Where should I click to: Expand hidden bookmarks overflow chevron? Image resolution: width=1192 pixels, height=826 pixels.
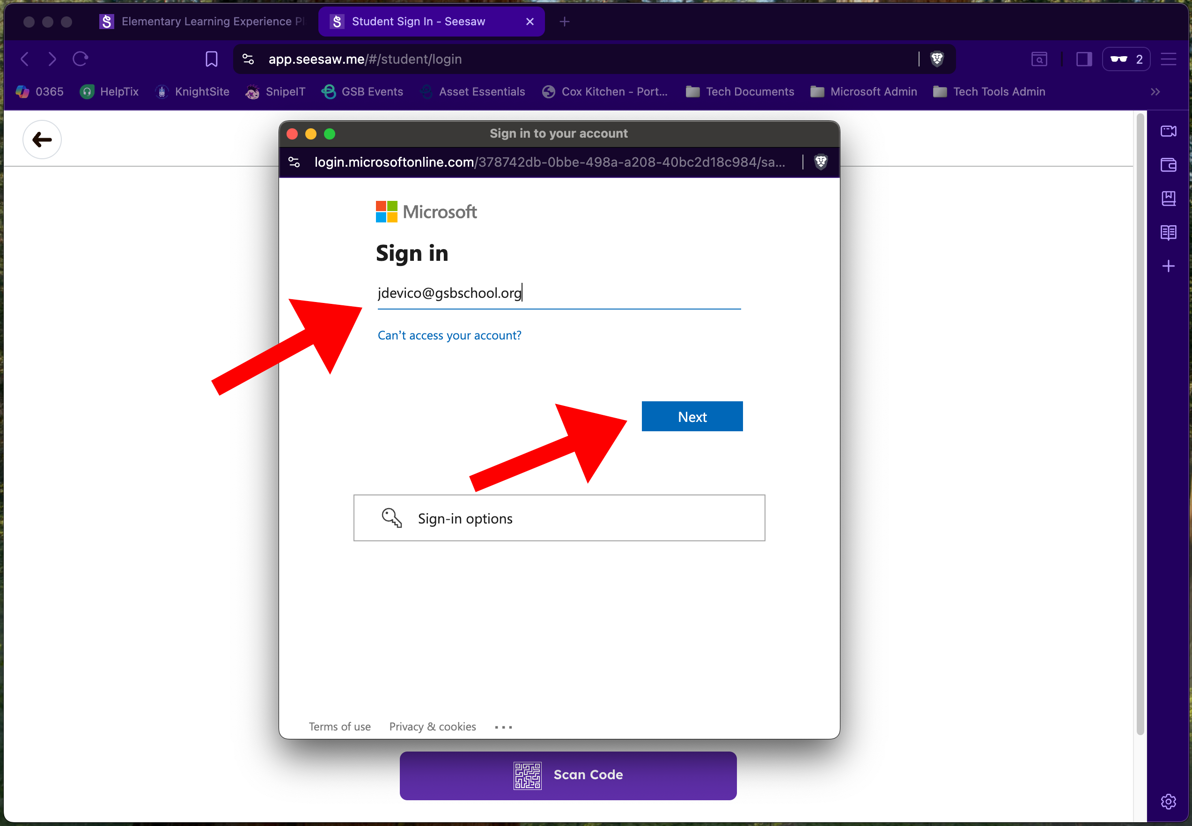[1155, 92]
